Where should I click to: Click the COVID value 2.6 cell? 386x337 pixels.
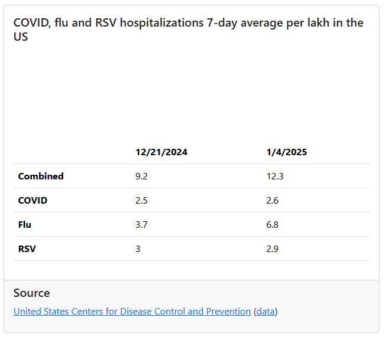tap(273, 201)
